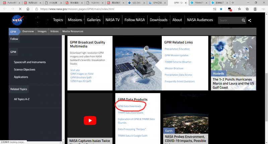The width and height of the screenshot is (268, 144).
Task: Select Spacecraft and Instruments in sidebar
Action: [x=30, y=62]
